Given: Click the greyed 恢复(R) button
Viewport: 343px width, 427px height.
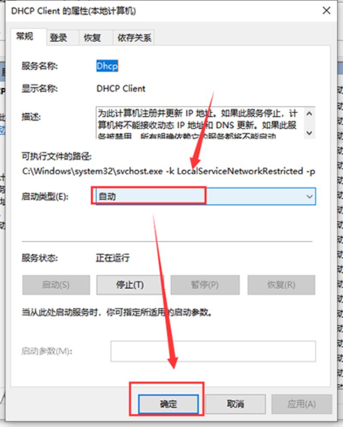Looking at the screenshot, I should pos(281,285).
